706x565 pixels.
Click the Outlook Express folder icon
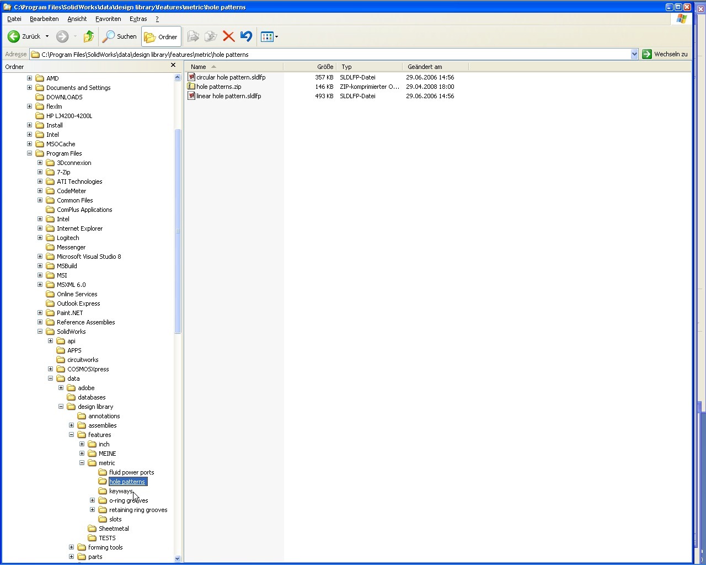coord(50,303)
